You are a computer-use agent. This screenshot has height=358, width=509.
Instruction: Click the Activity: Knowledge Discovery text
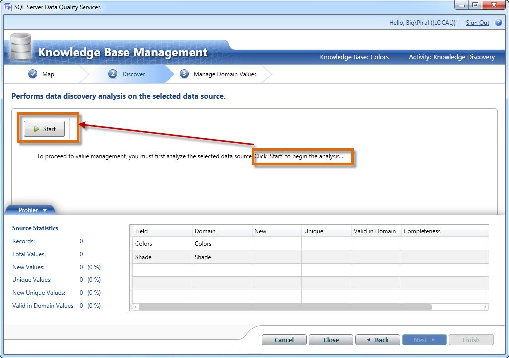(x=451, y=57)
